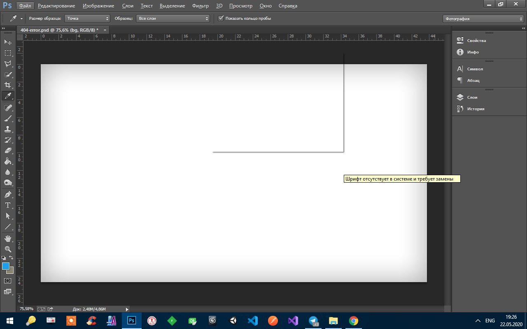Viewport: 527px width, 329px height.
Task: Show hidden system tray icons
Action: [x=478, y=321]
